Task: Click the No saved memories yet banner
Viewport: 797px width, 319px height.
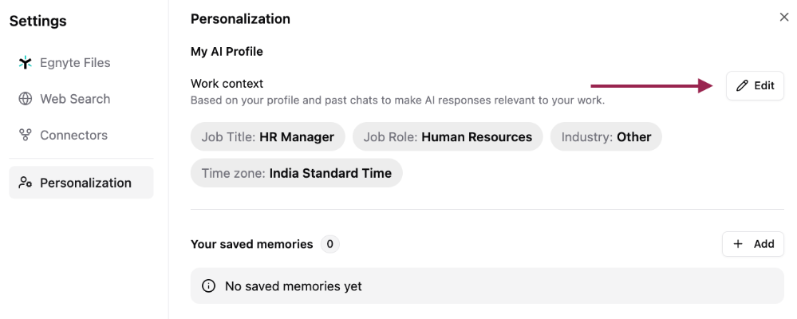Action: point(487,286)
